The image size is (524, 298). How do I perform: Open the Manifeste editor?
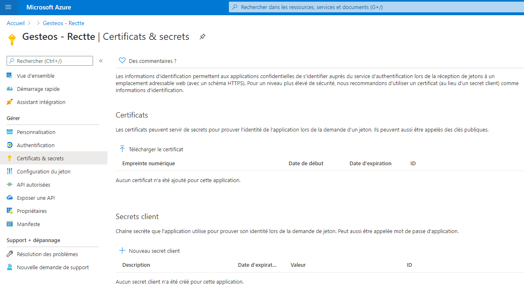click(x=28, y=224)
